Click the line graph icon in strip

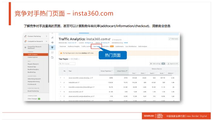[x=52, y=52]
